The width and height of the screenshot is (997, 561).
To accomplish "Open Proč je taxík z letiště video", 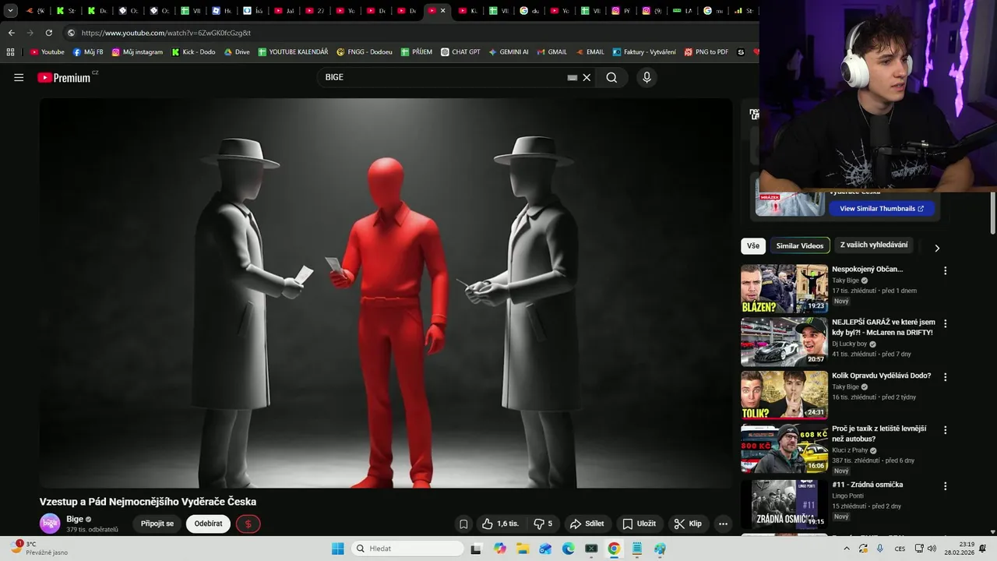I will point(784,448).
